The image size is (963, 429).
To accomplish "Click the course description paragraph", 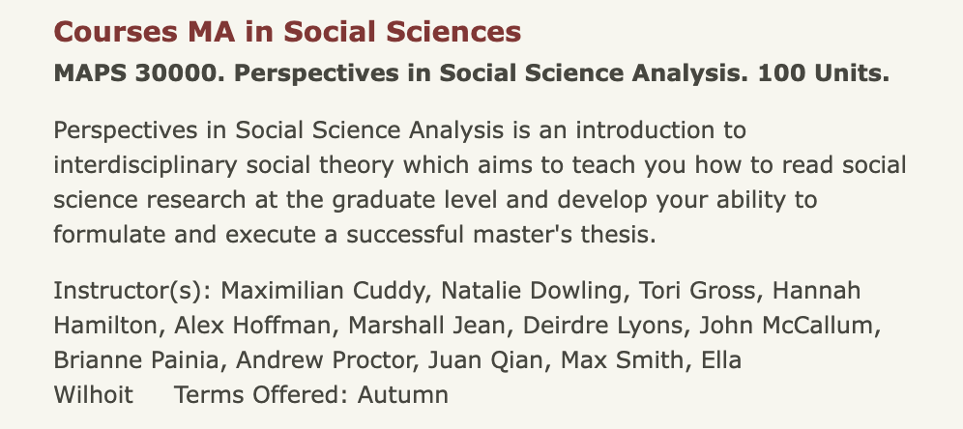I will [435, 181].
